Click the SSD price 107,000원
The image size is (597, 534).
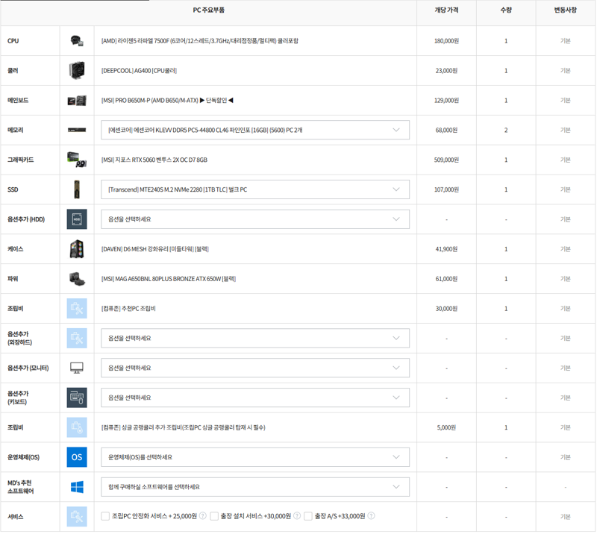click(446, 189)
